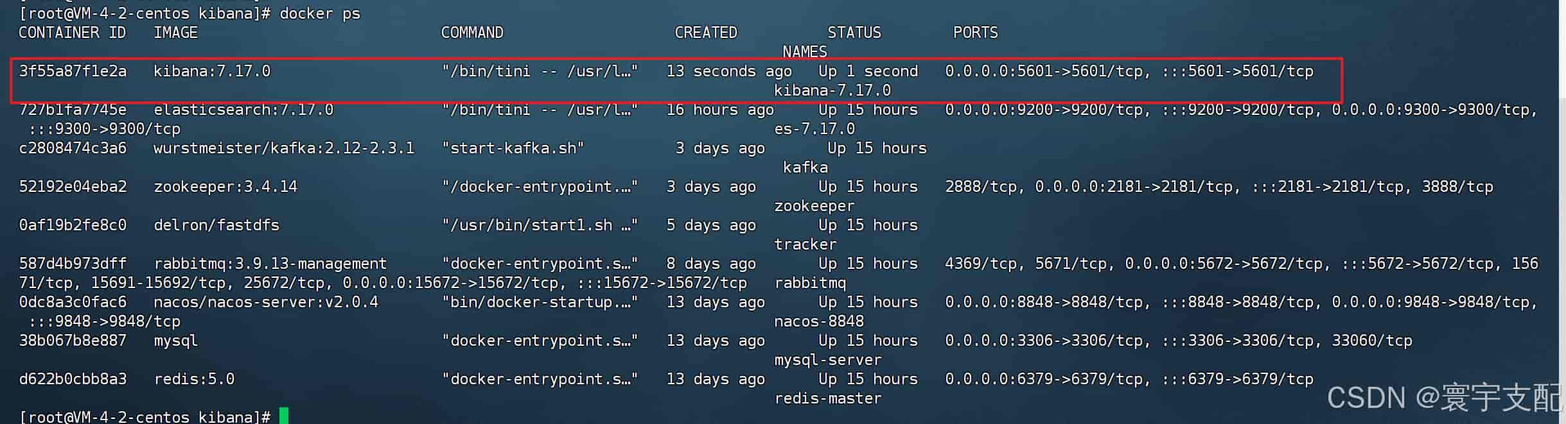Image resolution: width=1566 pixels, height=424 pixels.
Task: Select image name mysql
Action: pyautogui.click(x=175, y=341)
